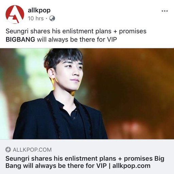Open the allkpop page name link
This screenshot has width=174, height=174.
point(39,11)
